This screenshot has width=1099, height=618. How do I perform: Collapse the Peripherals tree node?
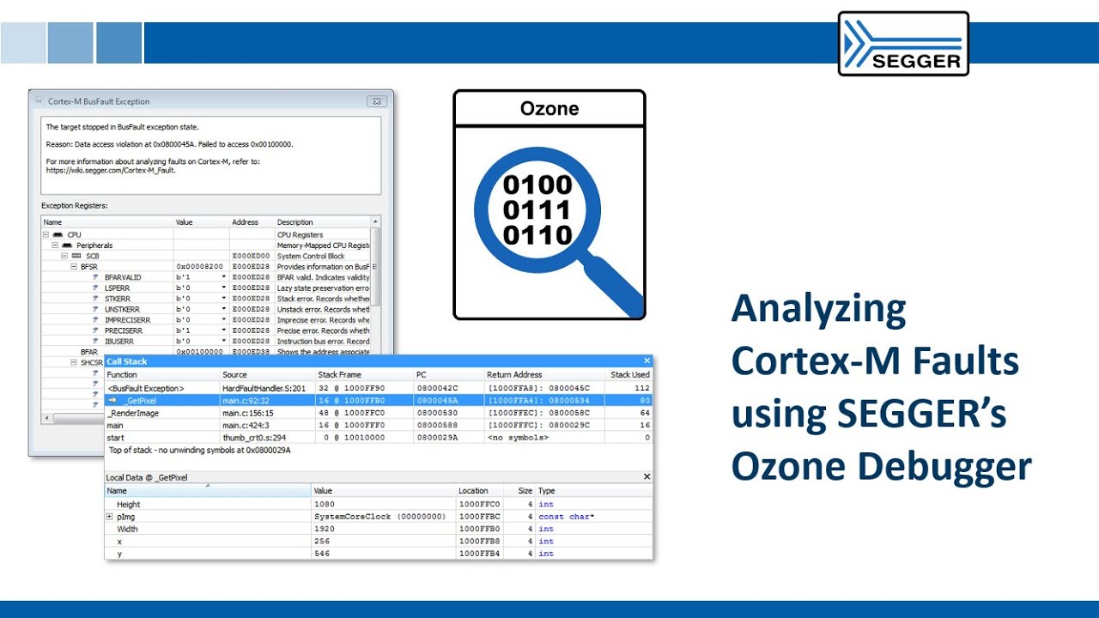pos(56,245)
